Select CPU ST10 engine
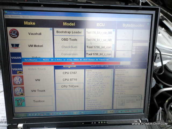 click(x=70, y=80)
